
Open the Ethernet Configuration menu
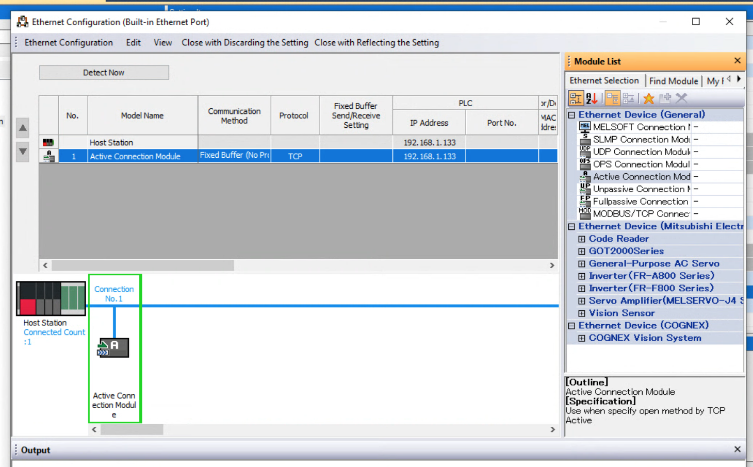click(x=69, y=43)
